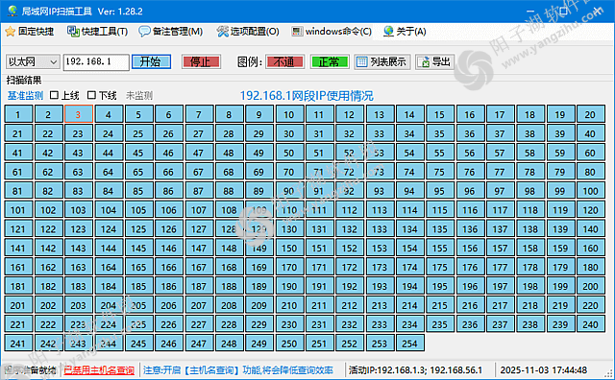Select IP cell 134
The width and height of the screenshot is (615, 380).
point(409,229)
